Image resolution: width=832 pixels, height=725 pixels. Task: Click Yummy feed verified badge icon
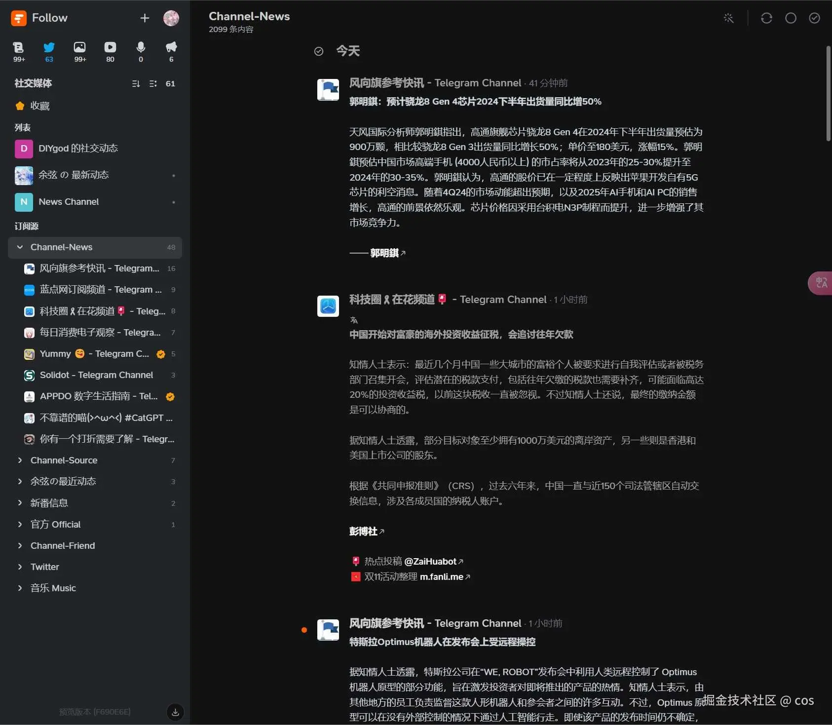pyautogui.click(x=160, y=354)
